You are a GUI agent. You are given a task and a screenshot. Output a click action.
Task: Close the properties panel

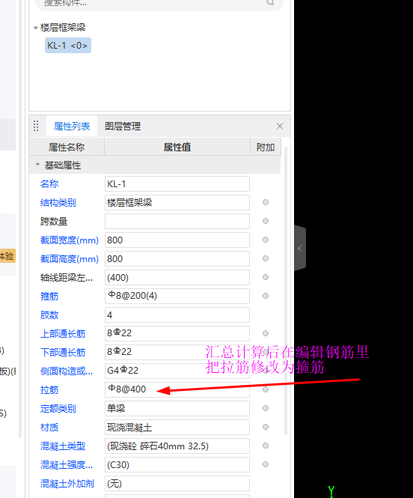pos(280,126)
